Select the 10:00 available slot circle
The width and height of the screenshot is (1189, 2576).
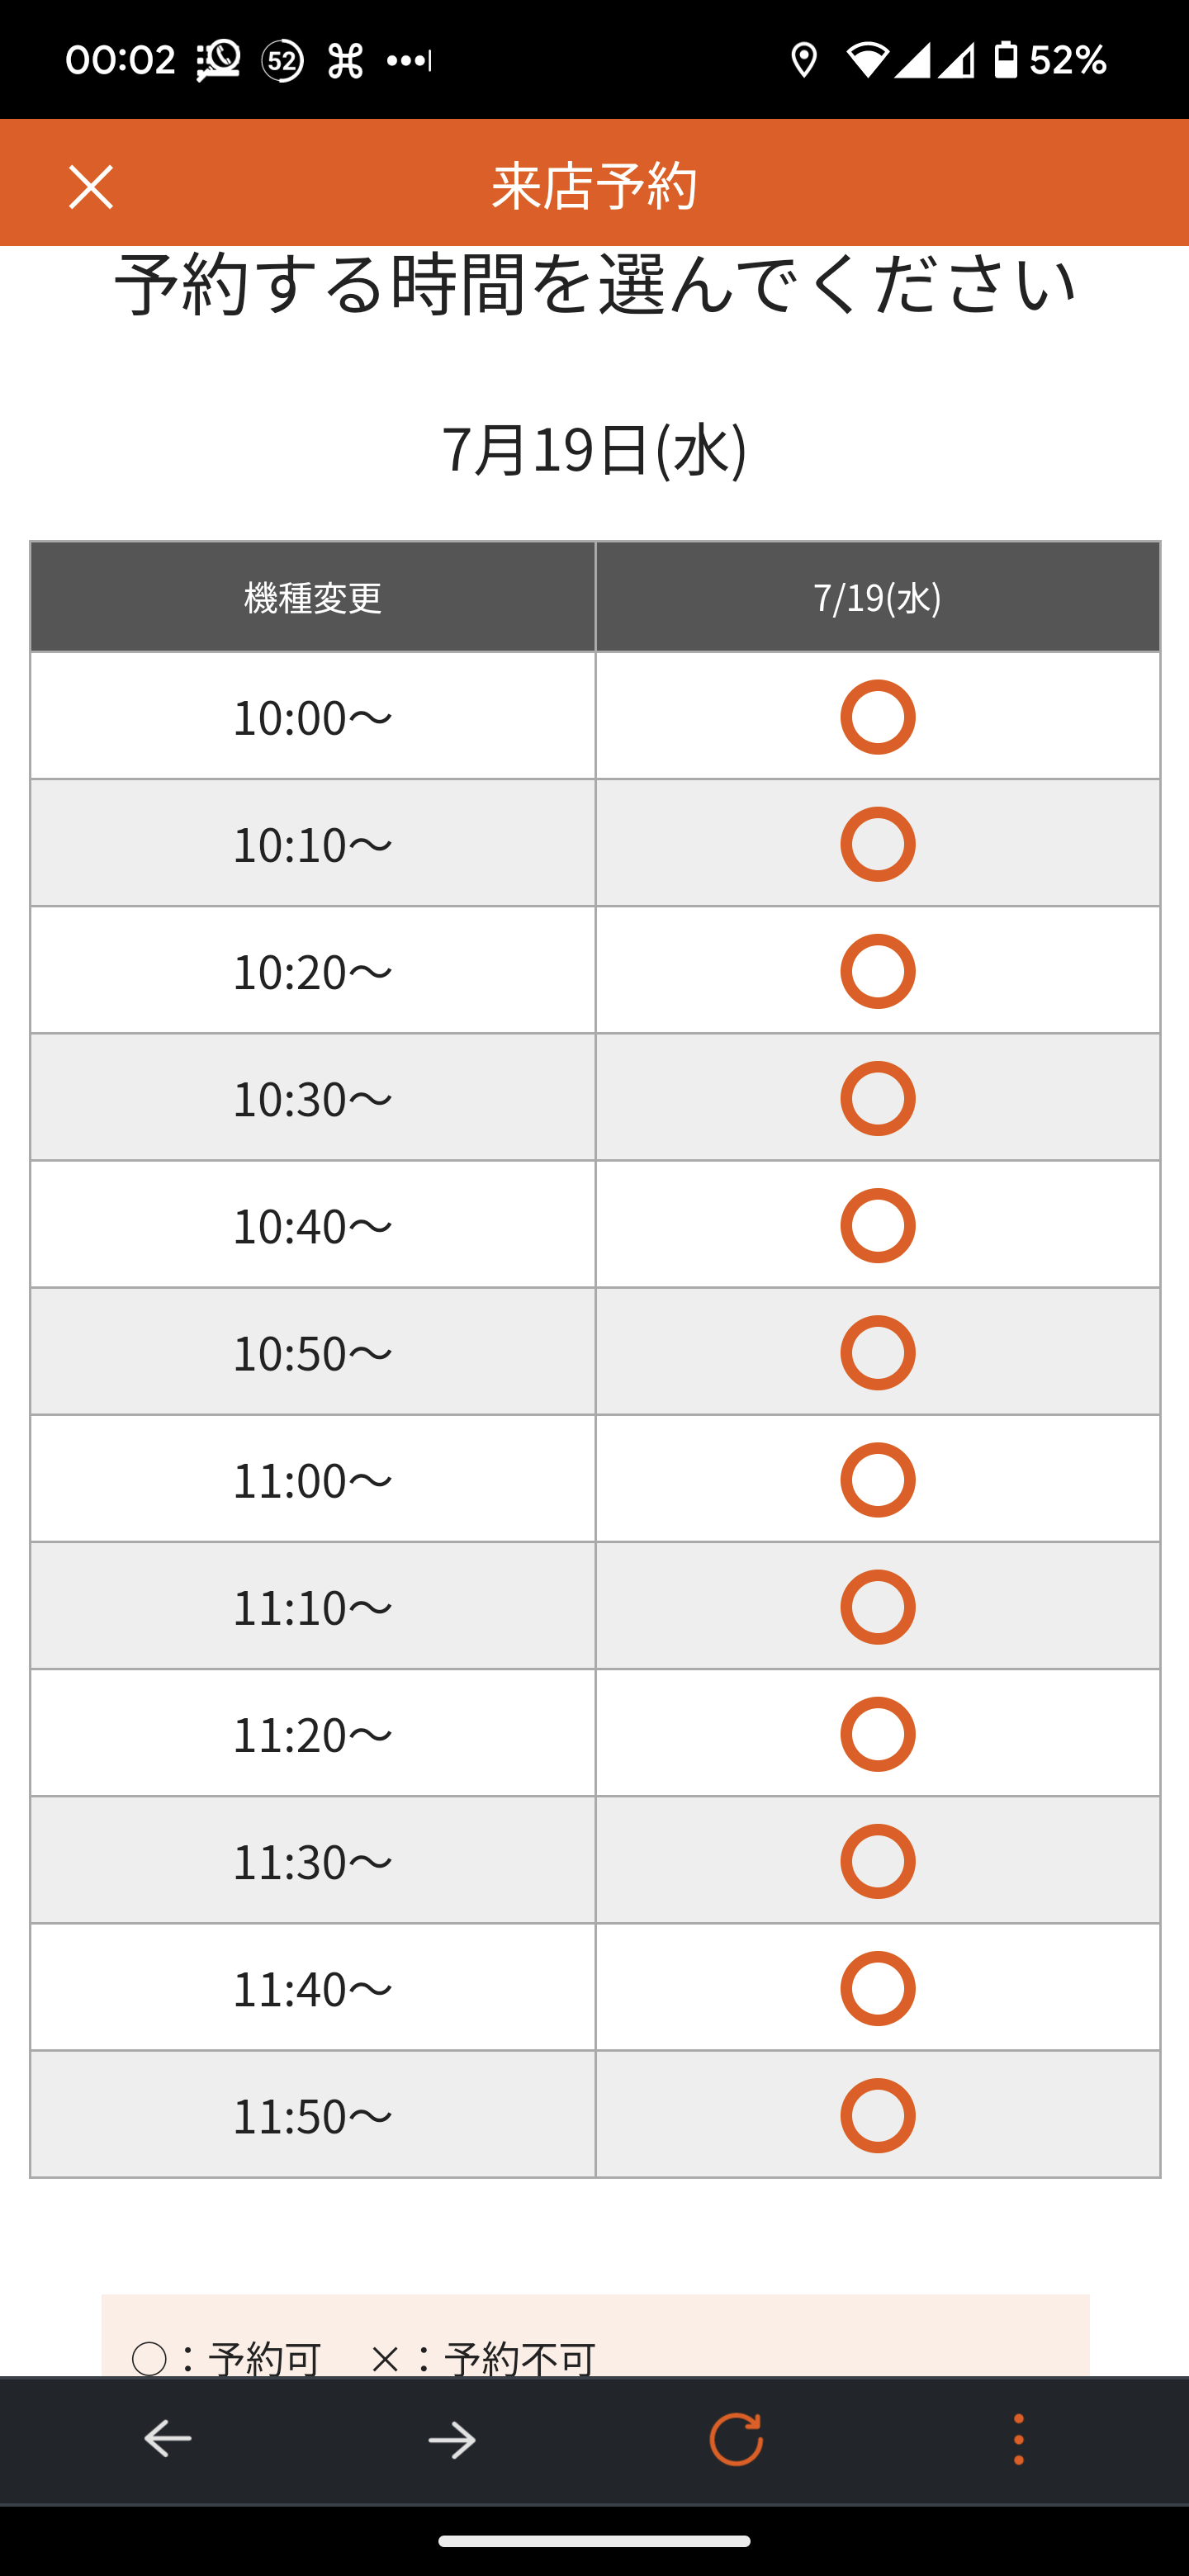click(877, 717)
